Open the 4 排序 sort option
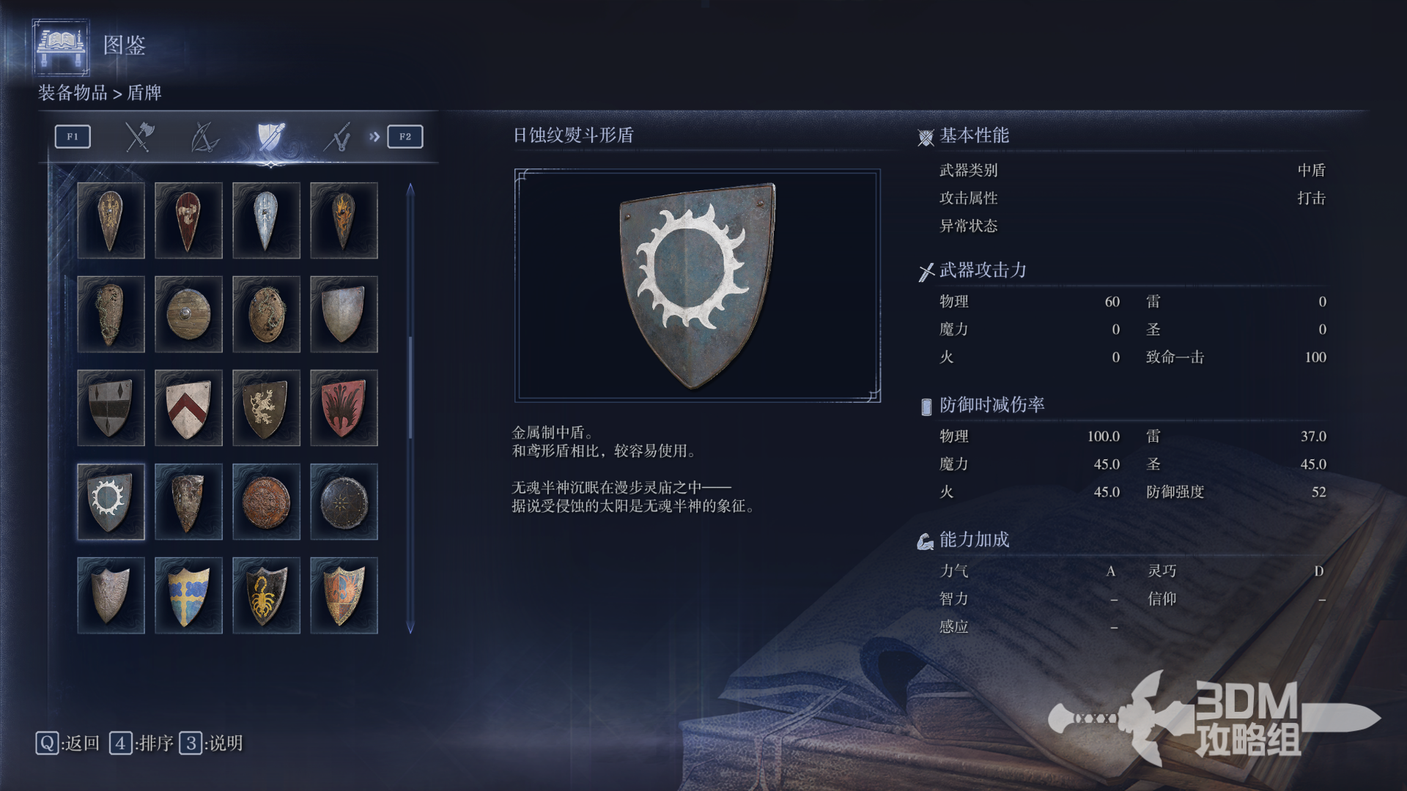This screenshot has width=1407, height=791. click(x=141, y=743)
